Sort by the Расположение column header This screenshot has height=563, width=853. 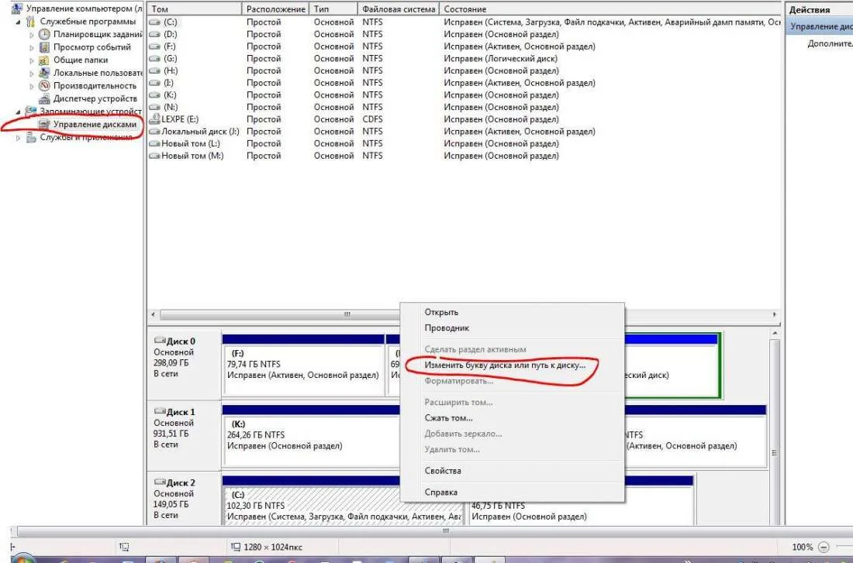click(x=276, y=9)
